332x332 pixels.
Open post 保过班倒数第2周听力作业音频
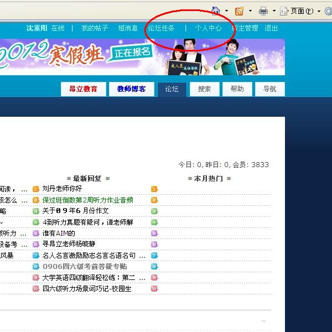87,200
